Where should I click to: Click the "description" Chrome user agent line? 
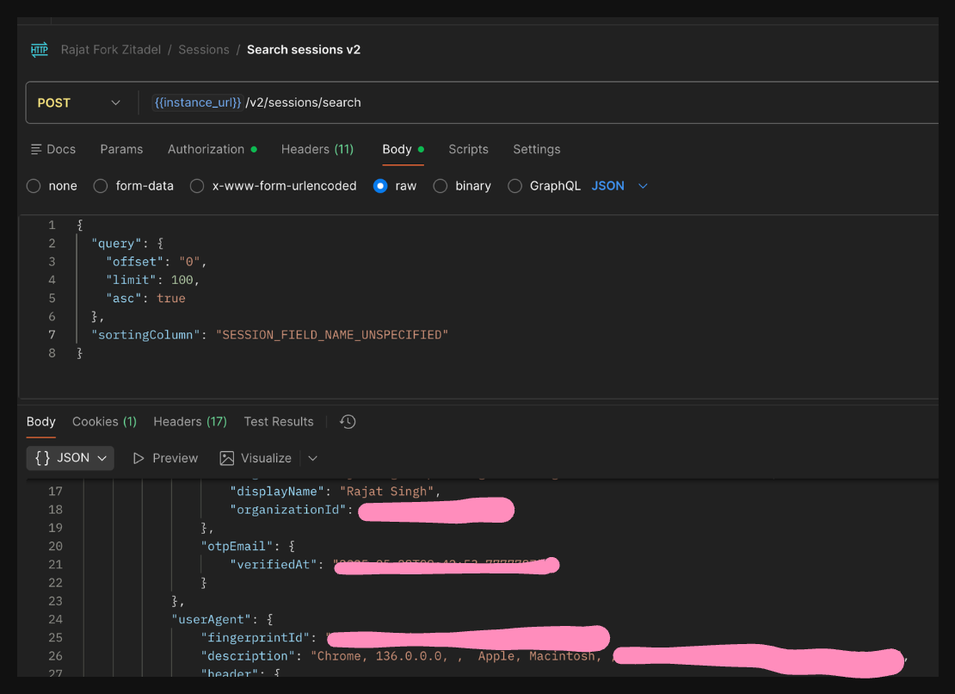[x=554, y=656]
